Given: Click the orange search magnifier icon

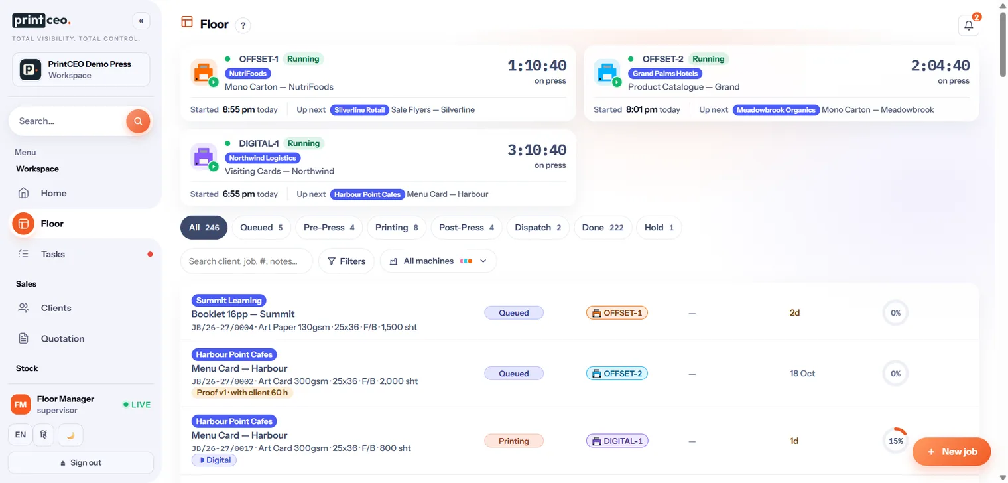Looking at the screenshot, I should 138,121.
